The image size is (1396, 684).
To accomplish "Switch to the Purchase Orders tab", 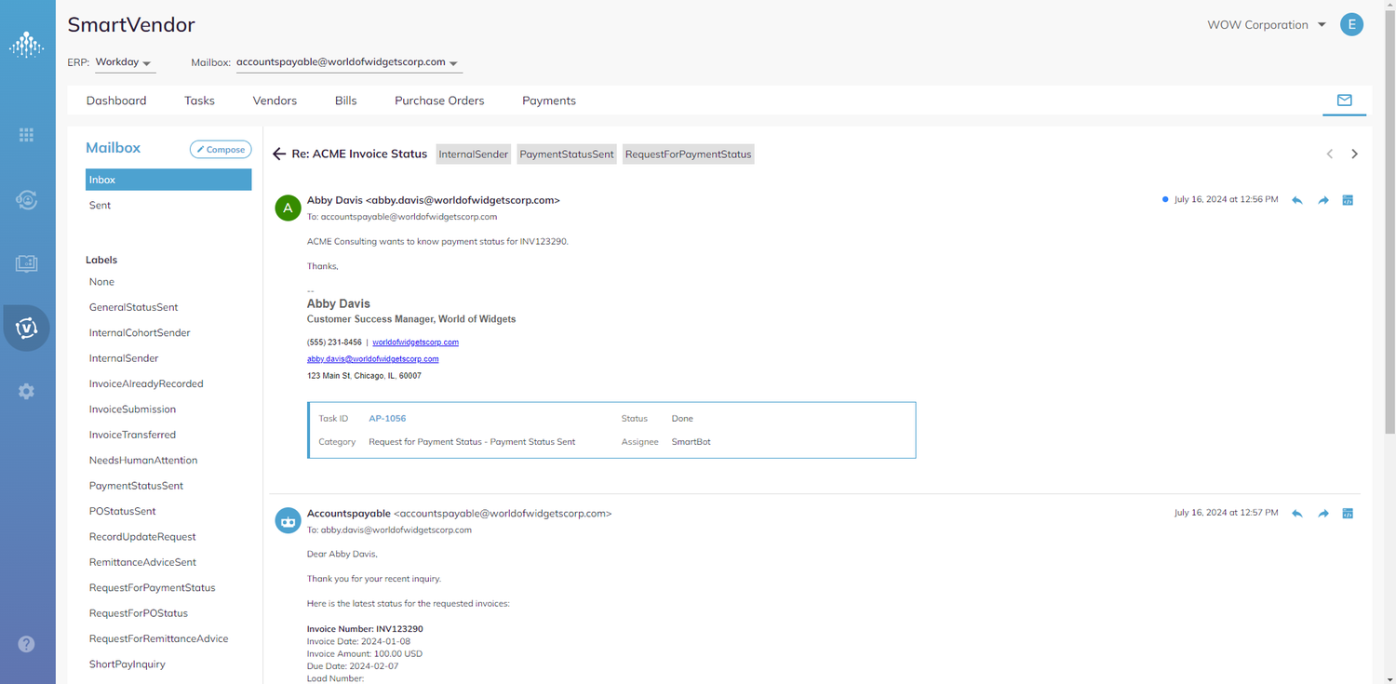I will click(439, 100).
